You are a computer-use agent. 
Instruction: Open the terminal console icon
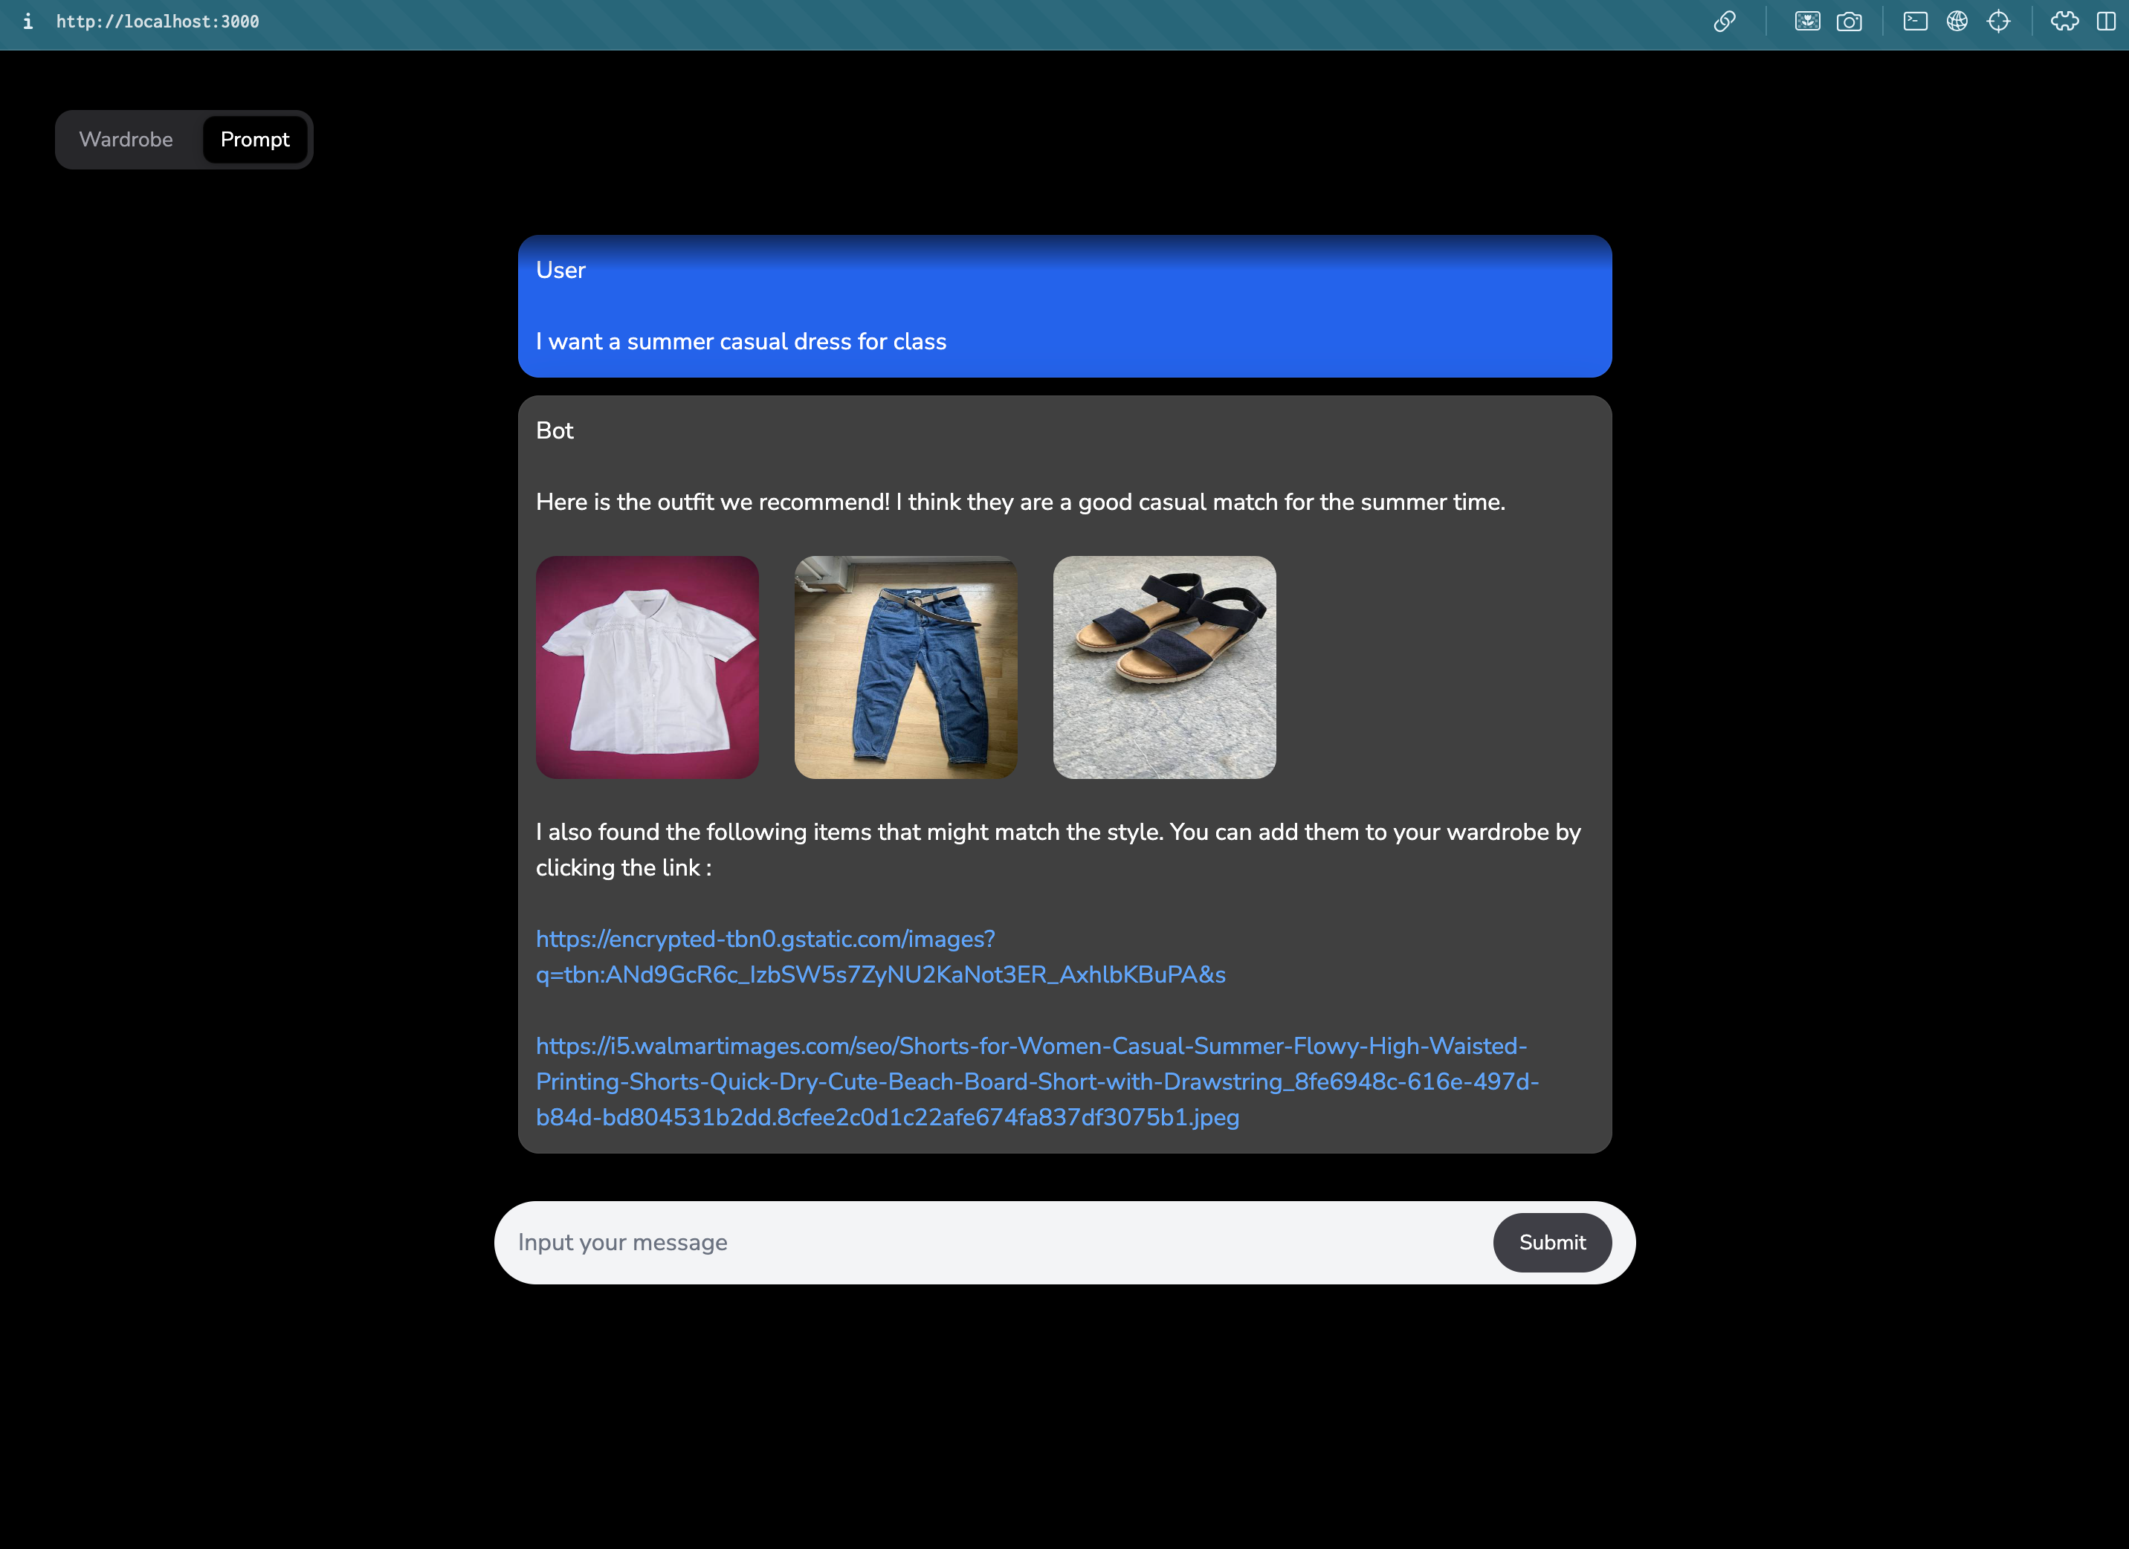[1915, 22]
